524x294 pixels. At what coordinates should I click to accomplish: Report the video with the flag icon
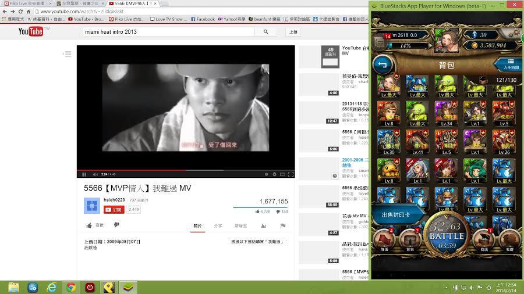click(x=283, y=225)
